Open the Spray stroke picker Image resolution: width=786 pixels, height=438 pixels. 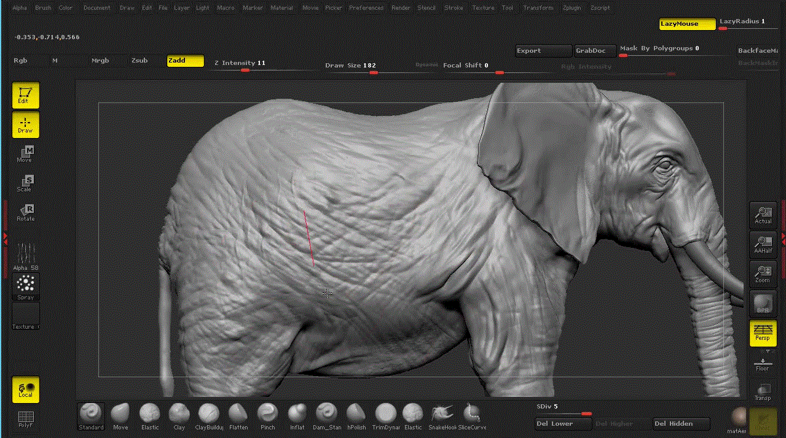click(x=26, y=286)
